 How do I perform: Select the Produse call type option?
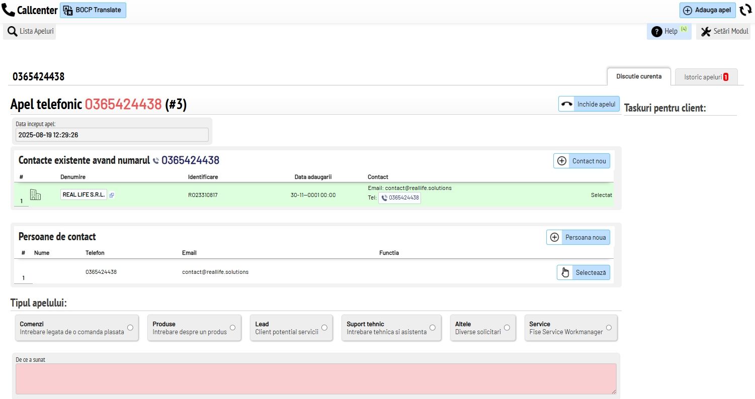coord(232,328)
